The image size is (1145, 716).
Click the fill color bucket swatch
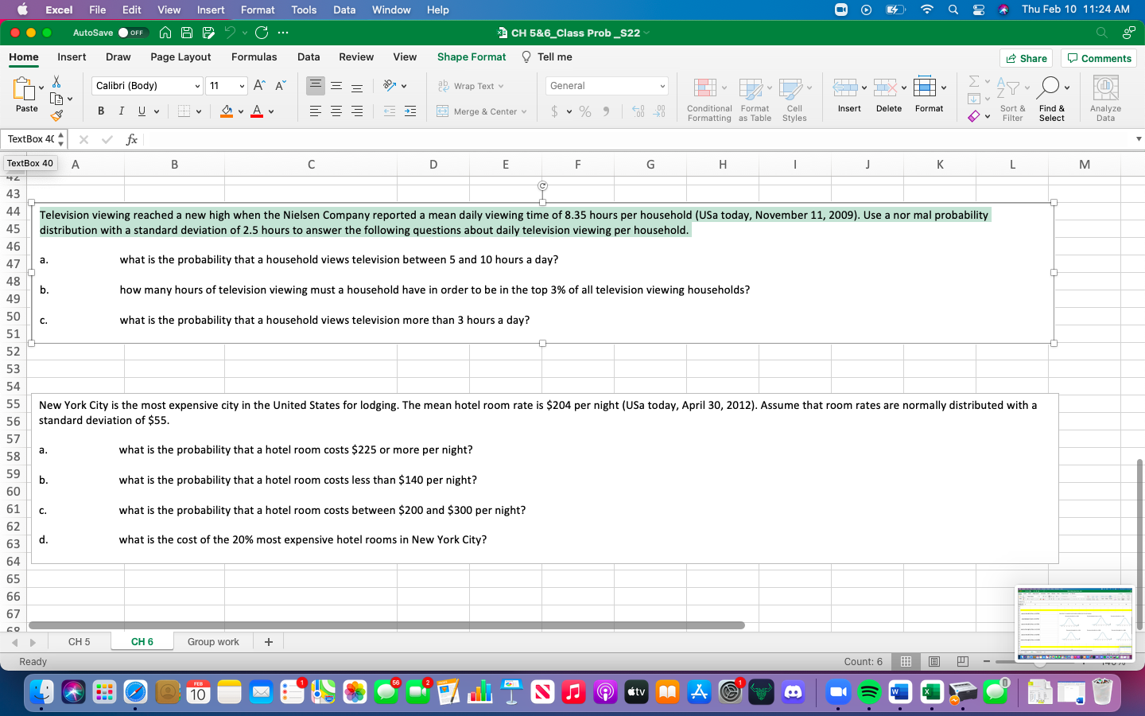pyautogui.click(x=227, y=111)
